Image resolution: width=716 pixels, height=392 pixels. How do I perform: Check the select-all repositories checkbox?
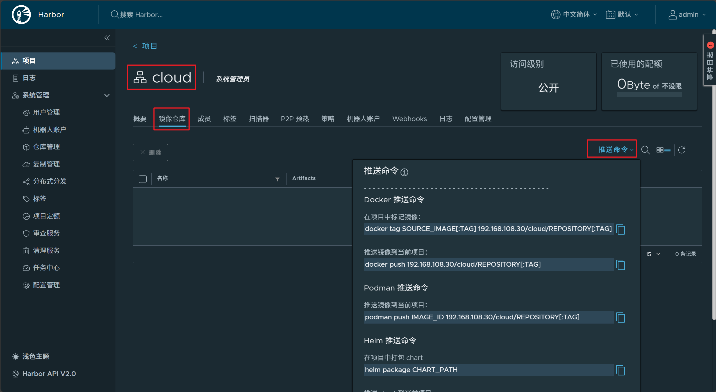pos(143,179)
